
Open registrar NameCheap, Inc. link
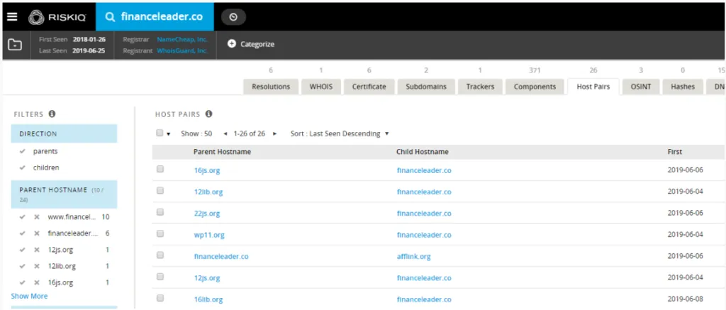182,40
